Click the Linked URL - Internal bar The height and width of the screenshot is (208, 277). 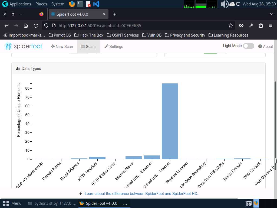point(170,121)
